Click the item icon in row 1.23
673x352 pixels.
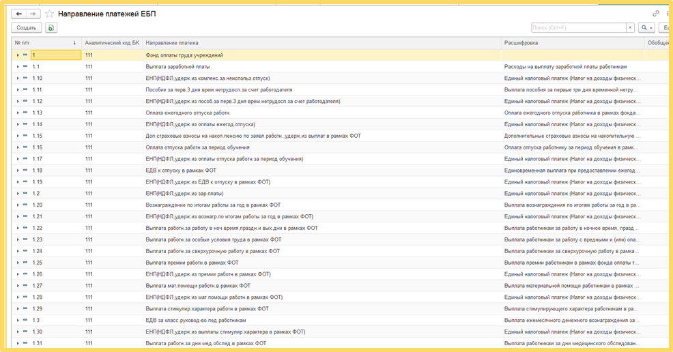point(25,239)
